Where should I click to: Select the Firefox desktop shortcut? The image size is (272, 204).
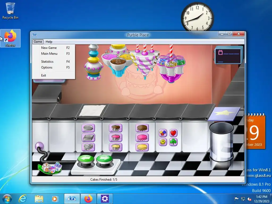coord(10,38)
